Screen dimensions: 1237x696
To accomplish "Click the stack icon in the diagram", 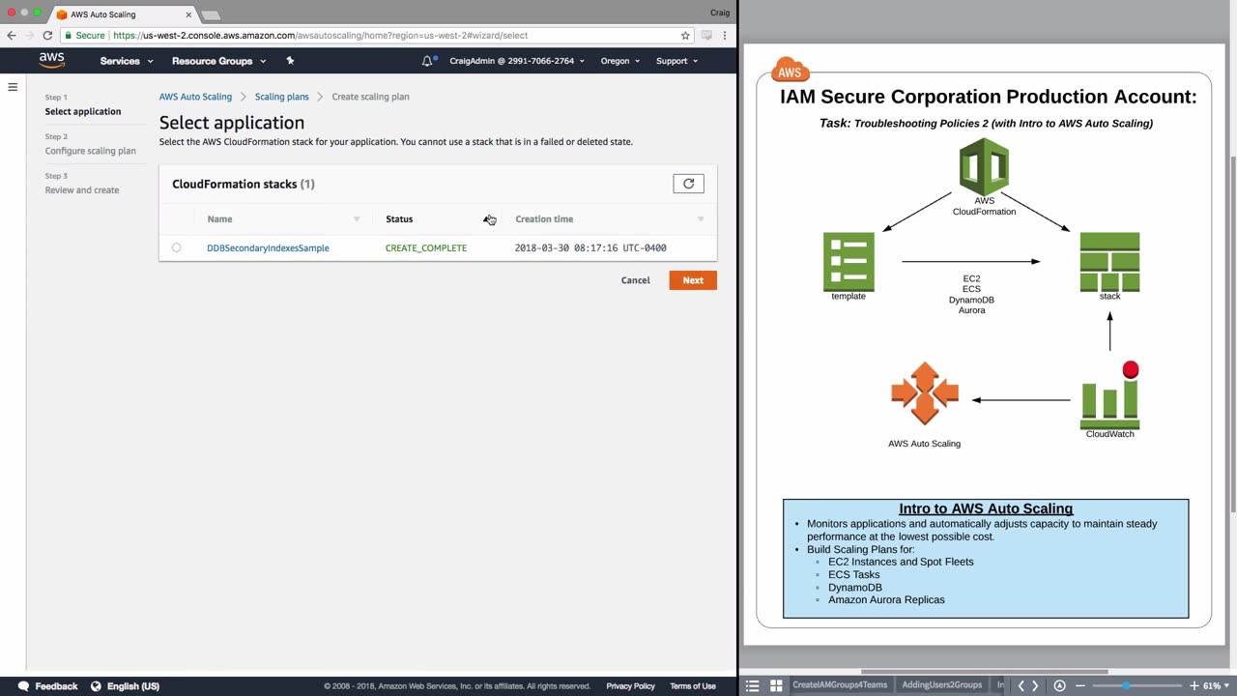I will click(1109, 261).
